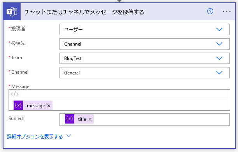
Task: Click the title variable expression icon
Action: click(x=70, y=119)
